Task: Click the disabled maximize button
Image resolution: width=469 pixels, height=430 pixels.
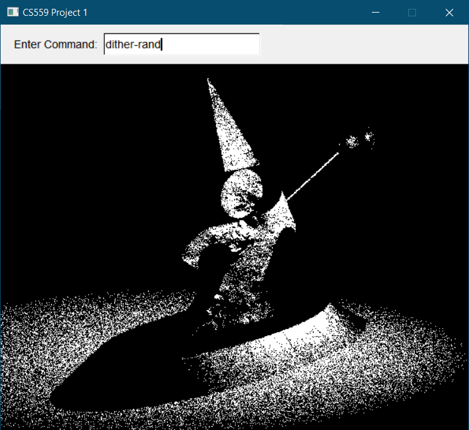Action: (x=412, y=13)
